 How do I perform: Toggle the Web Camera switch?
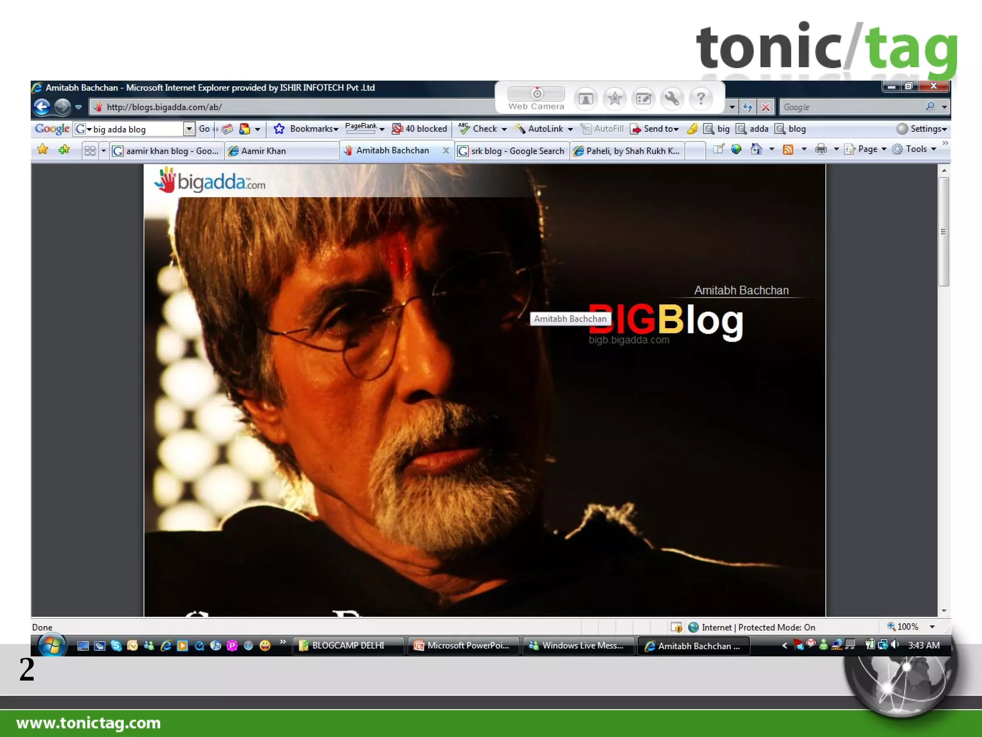pyautogui.click(x=536, y=94)
